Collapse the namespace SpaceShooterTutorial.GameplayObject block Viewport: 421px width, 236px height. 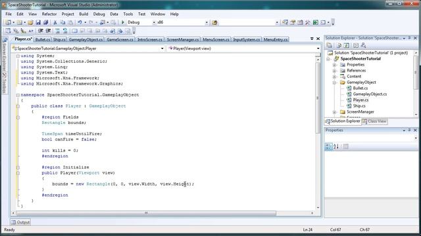coord(18,95)
